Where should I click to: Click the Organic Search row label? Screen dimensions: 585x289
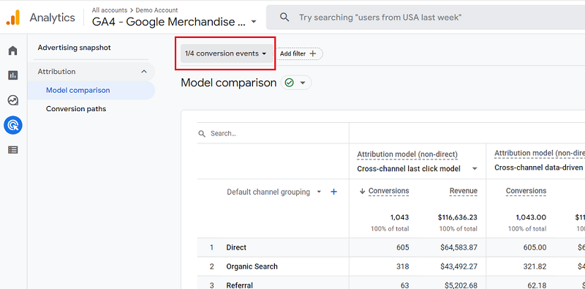click(252, 266)
